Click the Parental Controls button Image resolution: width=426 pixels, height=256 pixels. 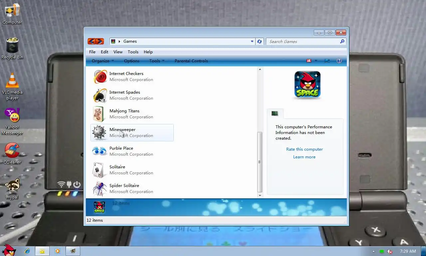click(x=191, y=61)
